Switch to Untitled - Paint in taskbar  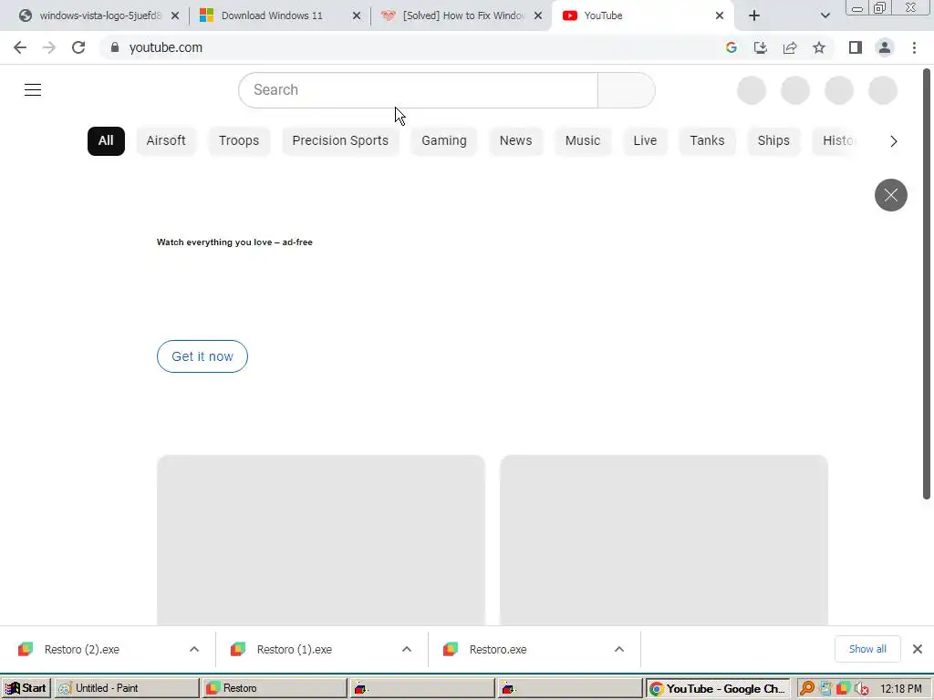point(127,688)
